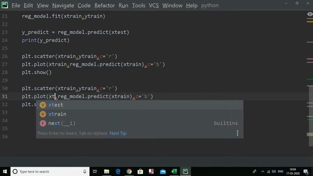Place cursor on print(y_predict) line

point(45,40)
